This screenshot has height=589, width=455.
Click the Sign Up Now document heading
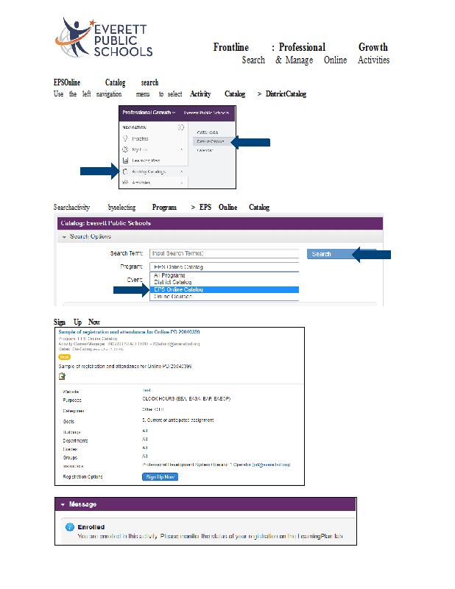[x=77, y=322]
